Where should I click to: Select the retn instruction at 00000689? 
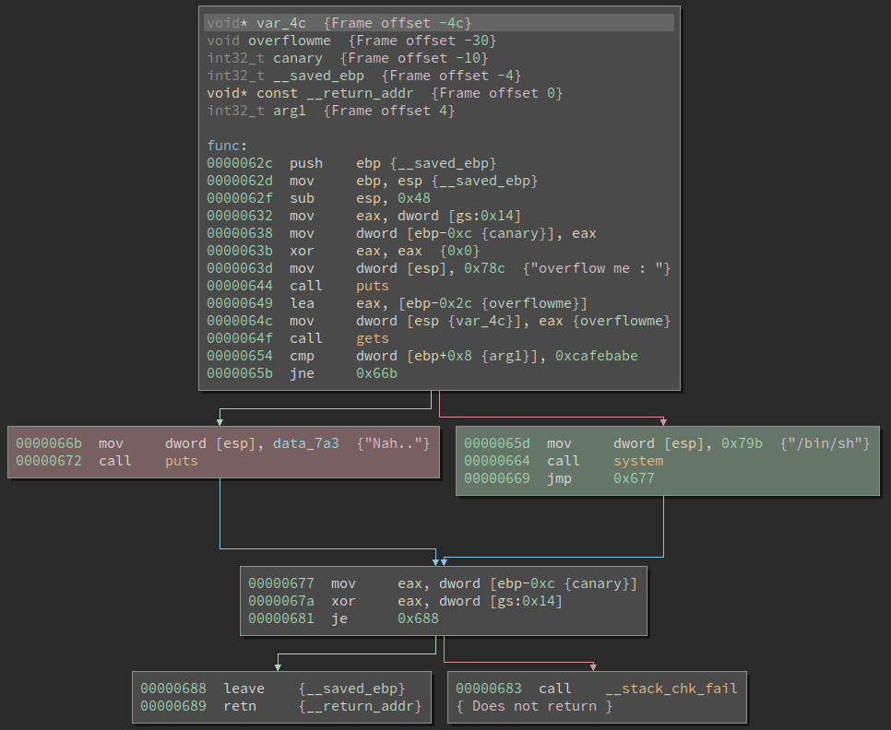(x=240, y=706)
